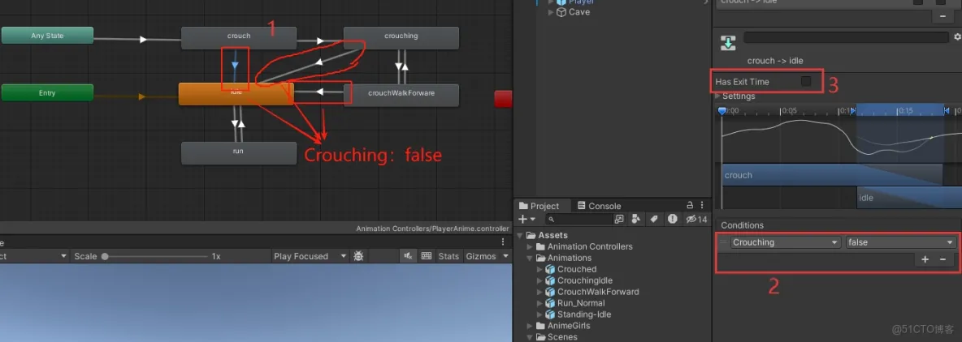The height and width of the screenshot is (342, 962).
Task: Click the CrouchWalkForward asset cube icon
Action: (x=550, y=292)
